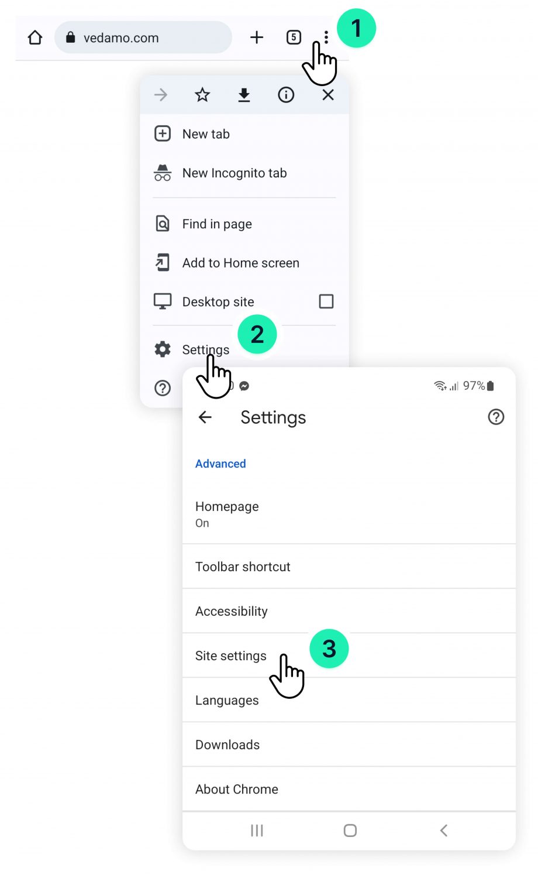Open the three-dot Chrome menu

327,37
